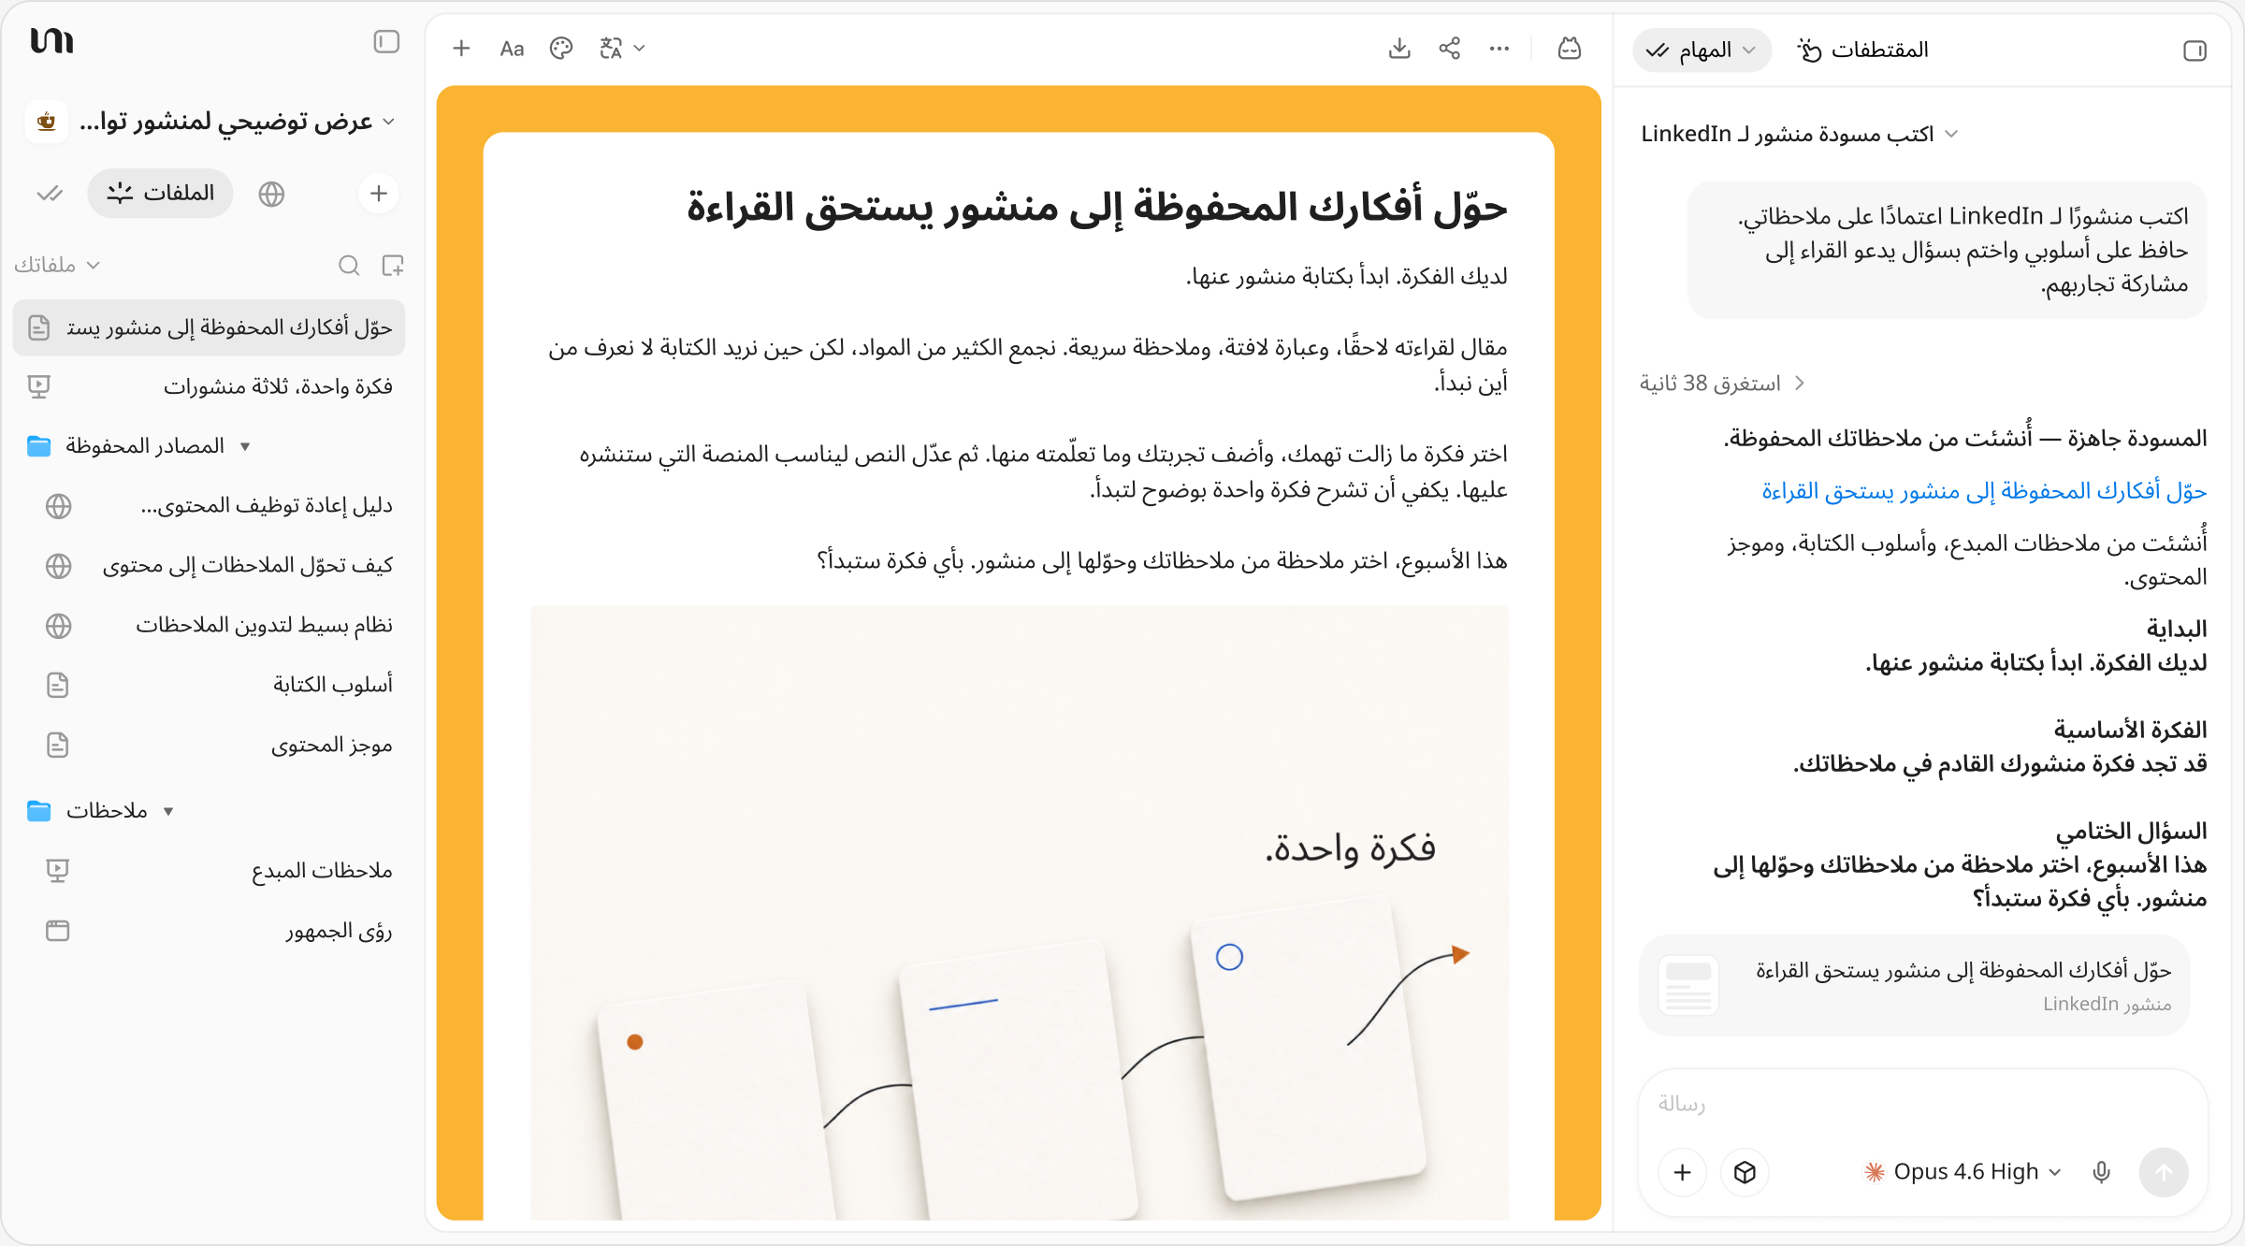2245x1246 pixels.
Task: Open the Aa text style options
Action: click(512, 49)
